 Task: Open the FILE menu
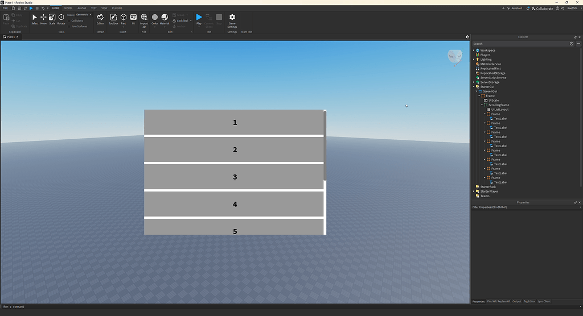5,8
